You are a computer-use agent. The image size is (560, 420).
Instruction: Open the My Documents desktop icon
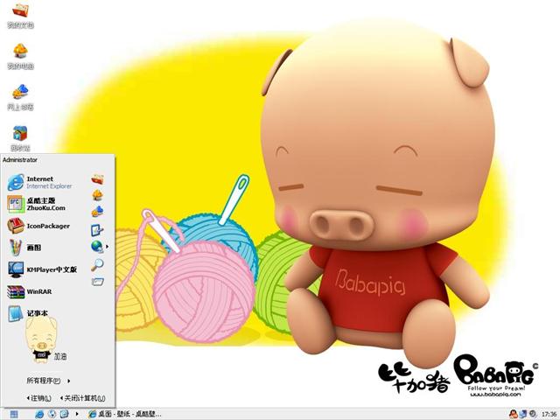20,14
